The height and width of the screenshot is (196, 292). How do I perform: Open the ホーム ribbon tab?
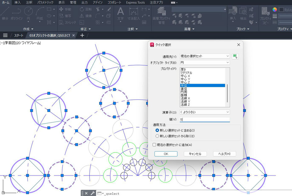point(6,2)
